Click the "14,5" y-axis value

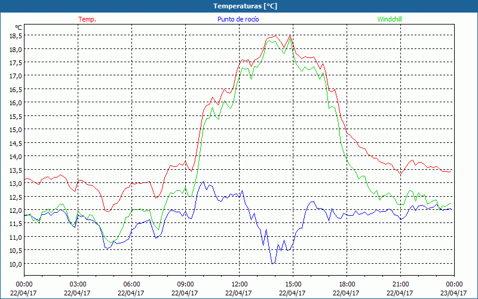(16, 143)
